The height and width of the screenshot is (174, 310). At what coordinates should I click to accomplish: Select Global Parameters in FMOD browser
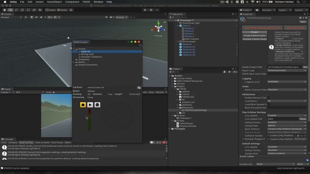pyautogui.click(x=88, y=65)
